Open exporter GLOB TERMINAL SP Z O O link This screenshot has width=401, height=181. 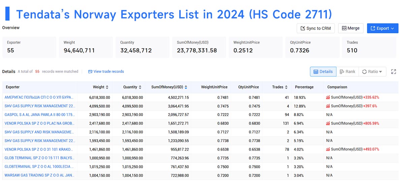coord(39,158)
